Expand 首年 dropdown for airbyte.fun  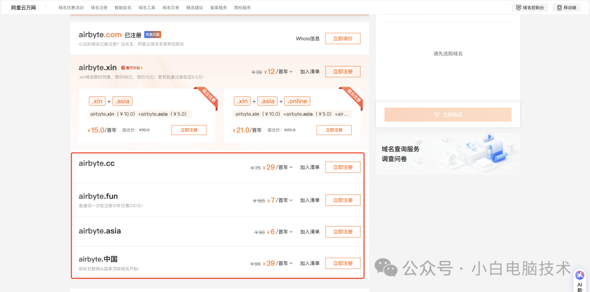coord(285,200)
